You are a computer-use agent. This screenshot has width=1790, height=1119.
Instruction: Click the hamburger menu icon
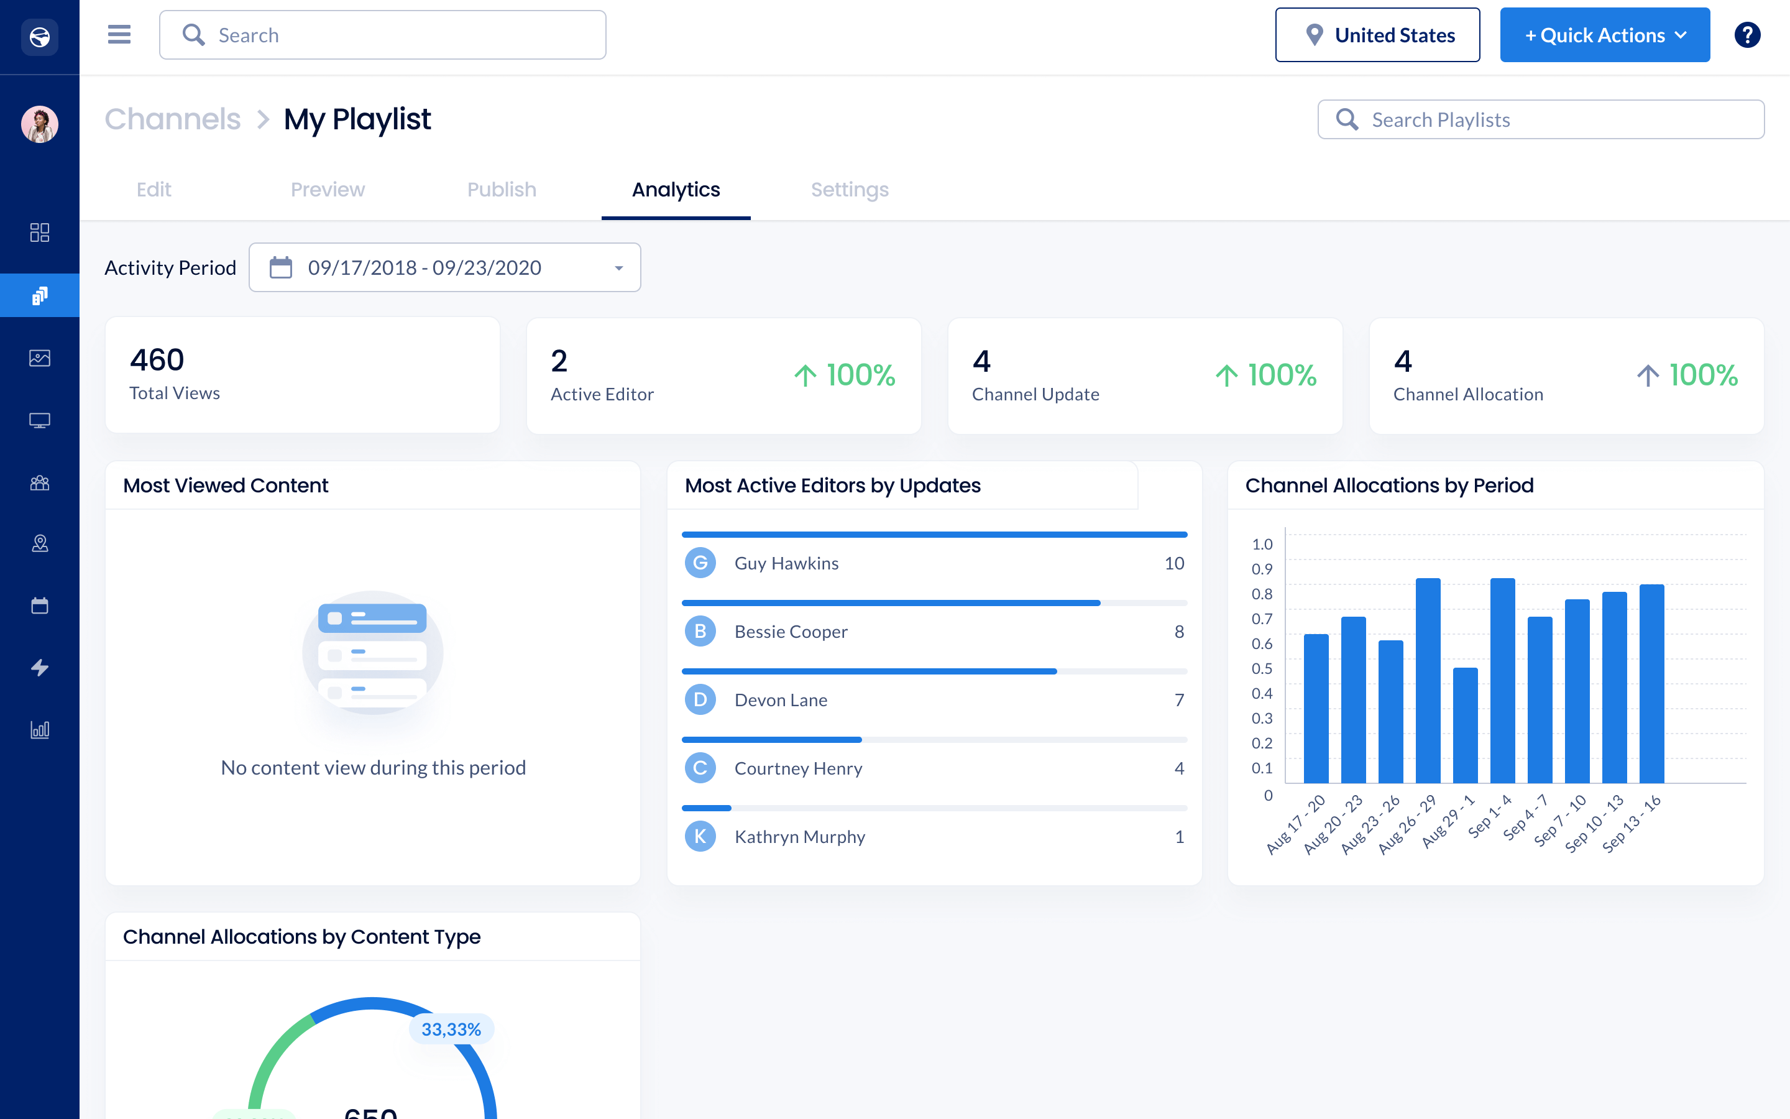pyautogui.click(x=119, y=35)
